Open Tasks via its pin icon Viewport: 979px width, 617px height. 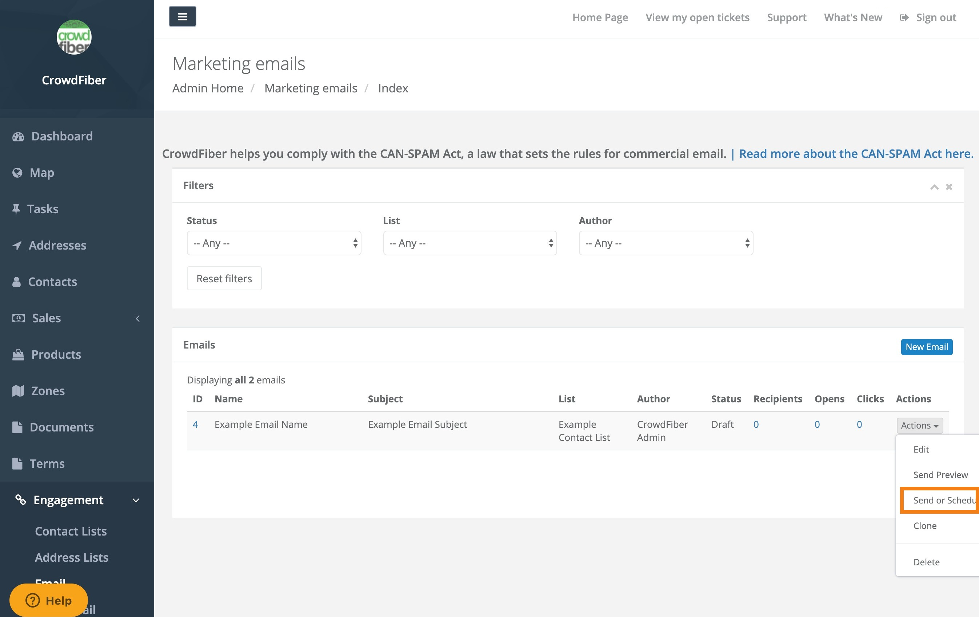[x=16, y=209]
